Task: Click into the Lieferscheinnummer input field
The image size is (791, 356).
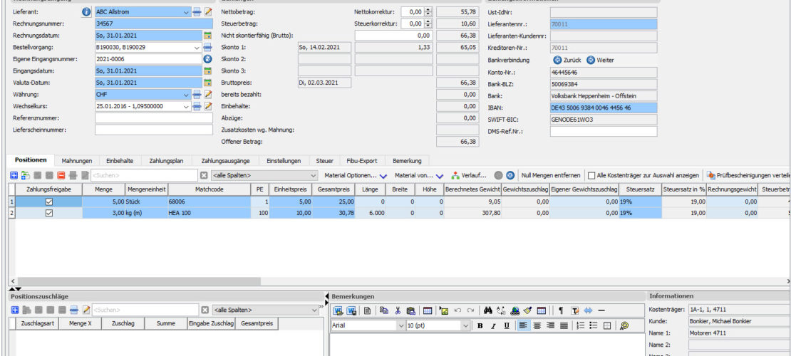Action: click(x=154, y=130)
